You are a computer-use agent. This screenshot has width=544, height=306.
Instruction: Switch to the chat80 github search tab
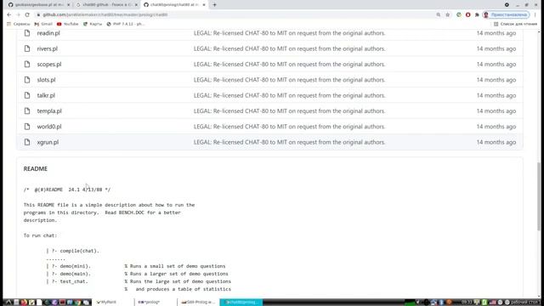click(107, 5)
